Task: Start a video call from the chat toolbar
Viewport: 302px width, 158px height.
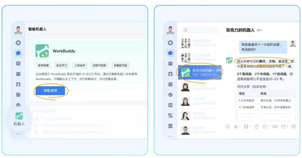Action: (x=275, y=127)
